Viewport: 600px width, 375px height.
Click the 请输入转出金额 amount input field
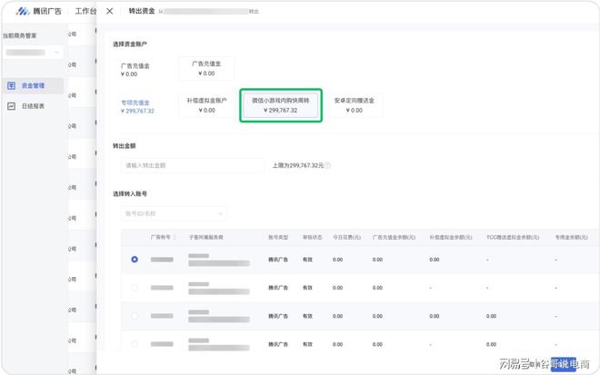point(193,165)
